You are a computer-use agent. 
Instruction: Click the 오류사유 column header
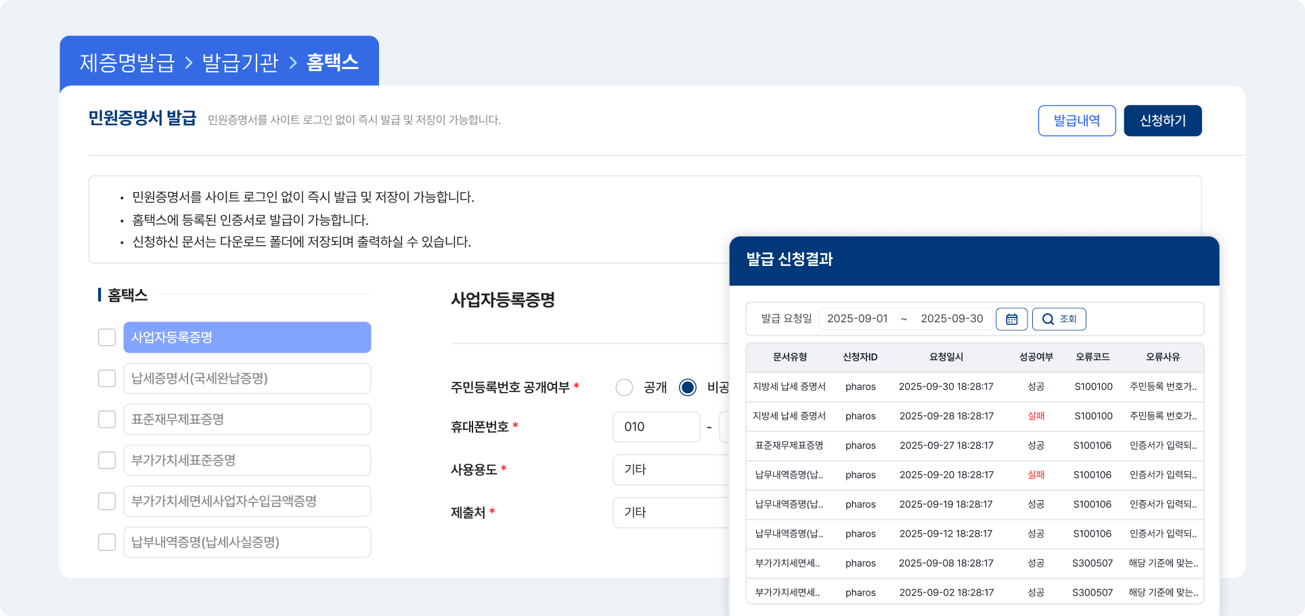click(x=1163, y=357)
